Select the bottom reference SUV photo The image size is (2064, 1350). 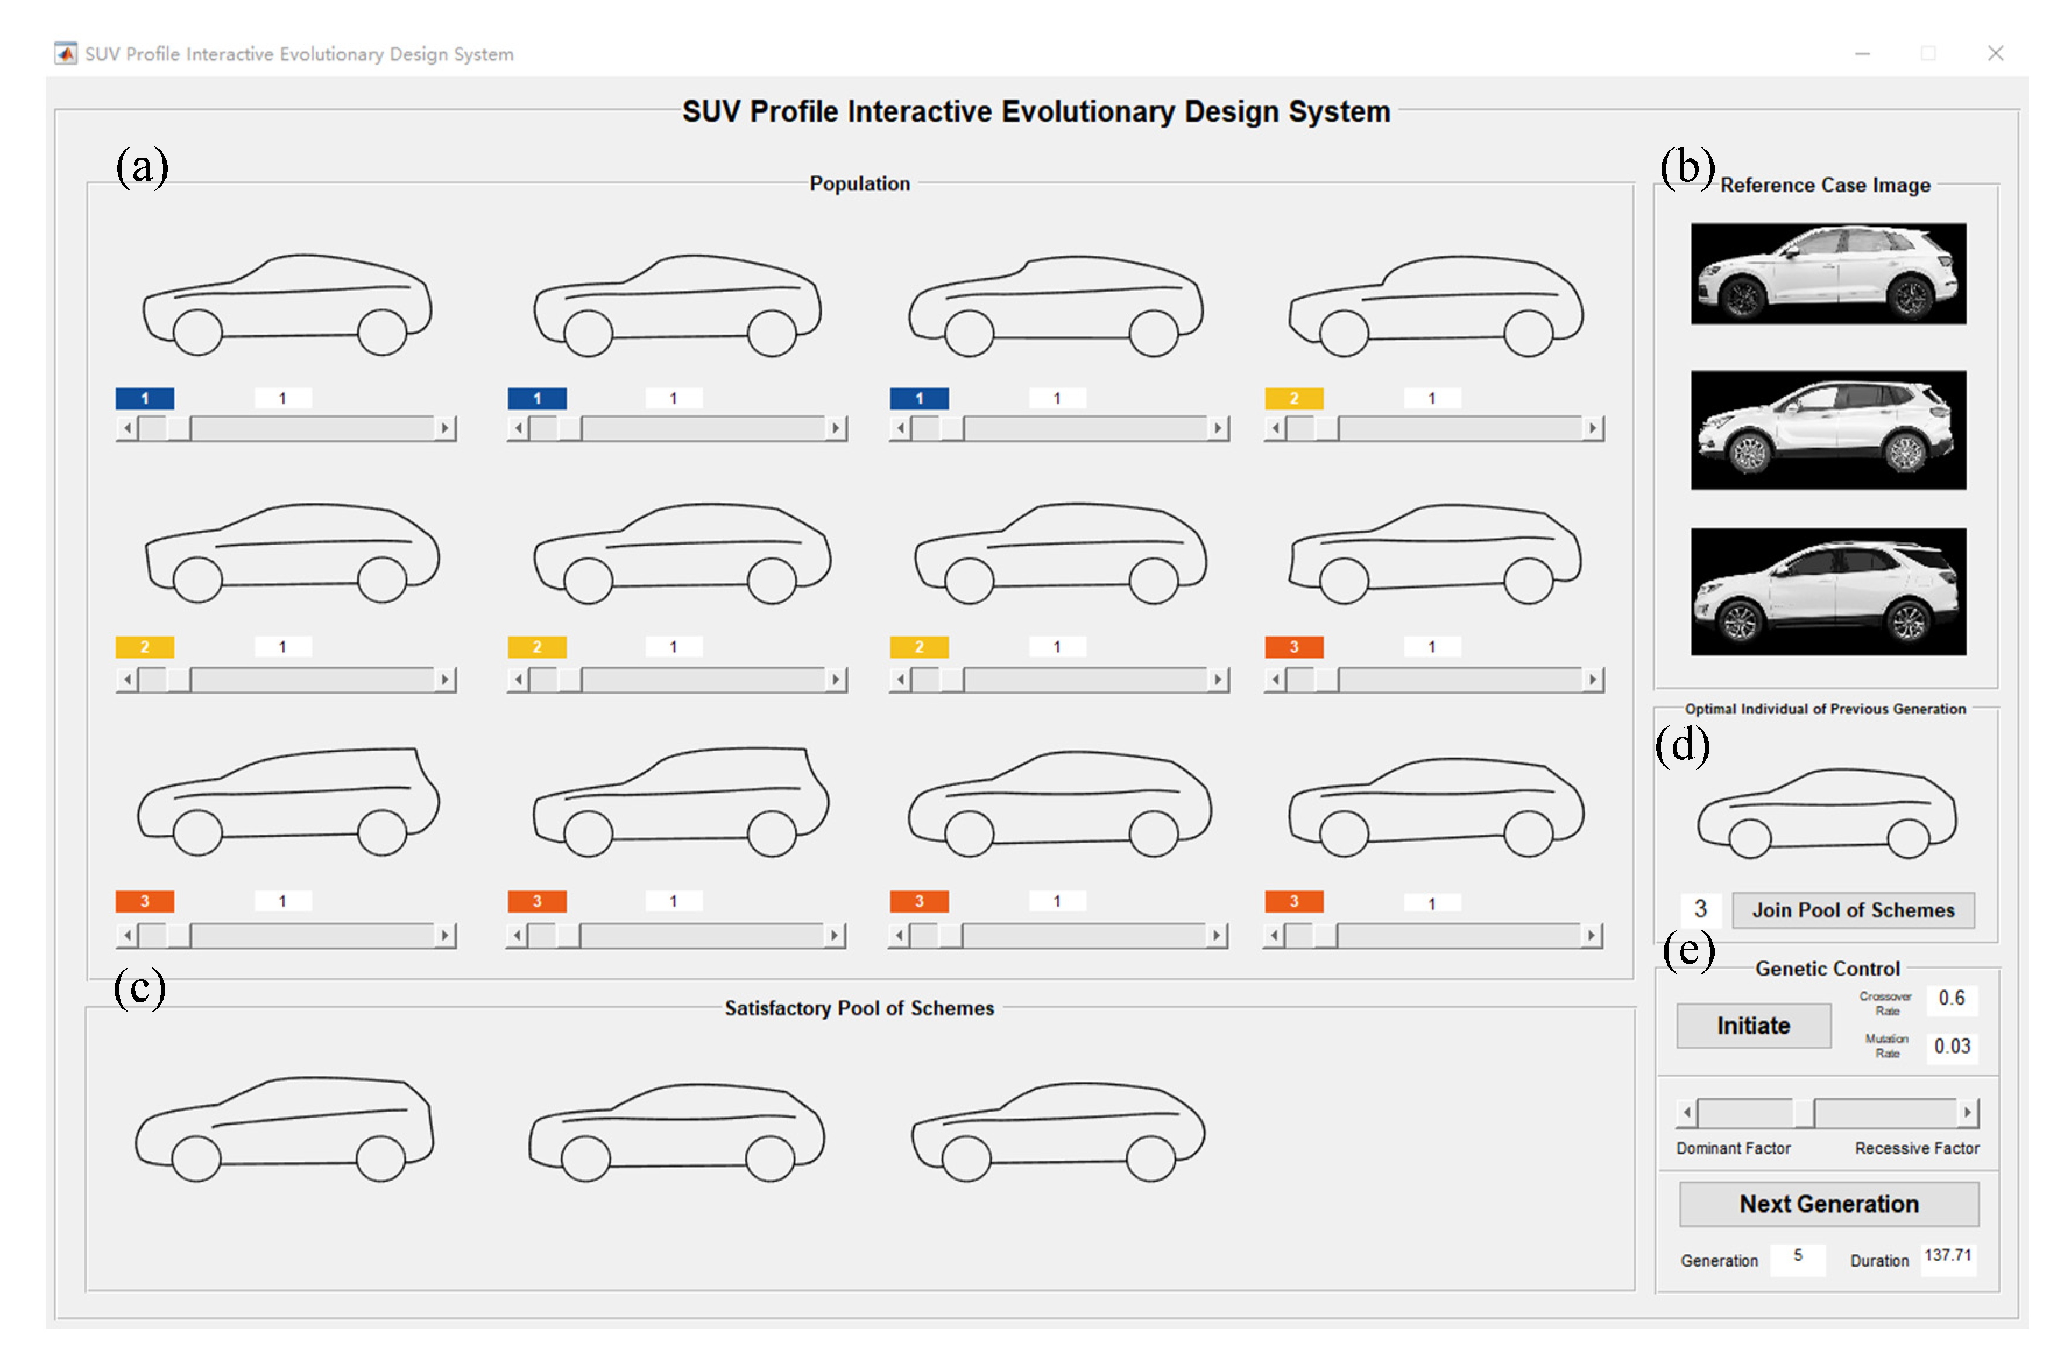1827,591
